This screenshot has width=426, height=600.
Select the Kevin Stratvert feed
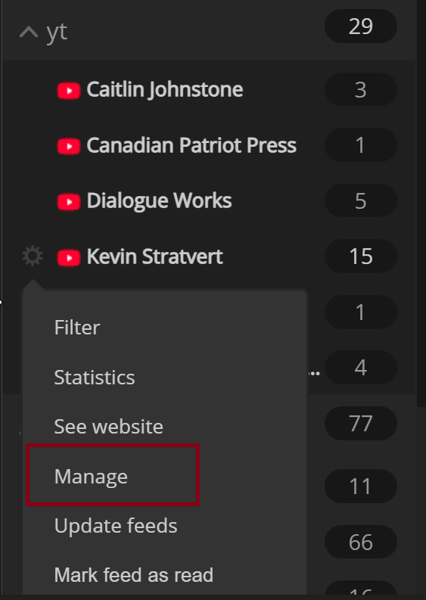click(154, 256)
